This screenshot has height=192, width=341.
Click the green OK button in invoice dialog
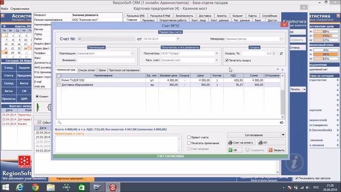[x=235, y=150]
